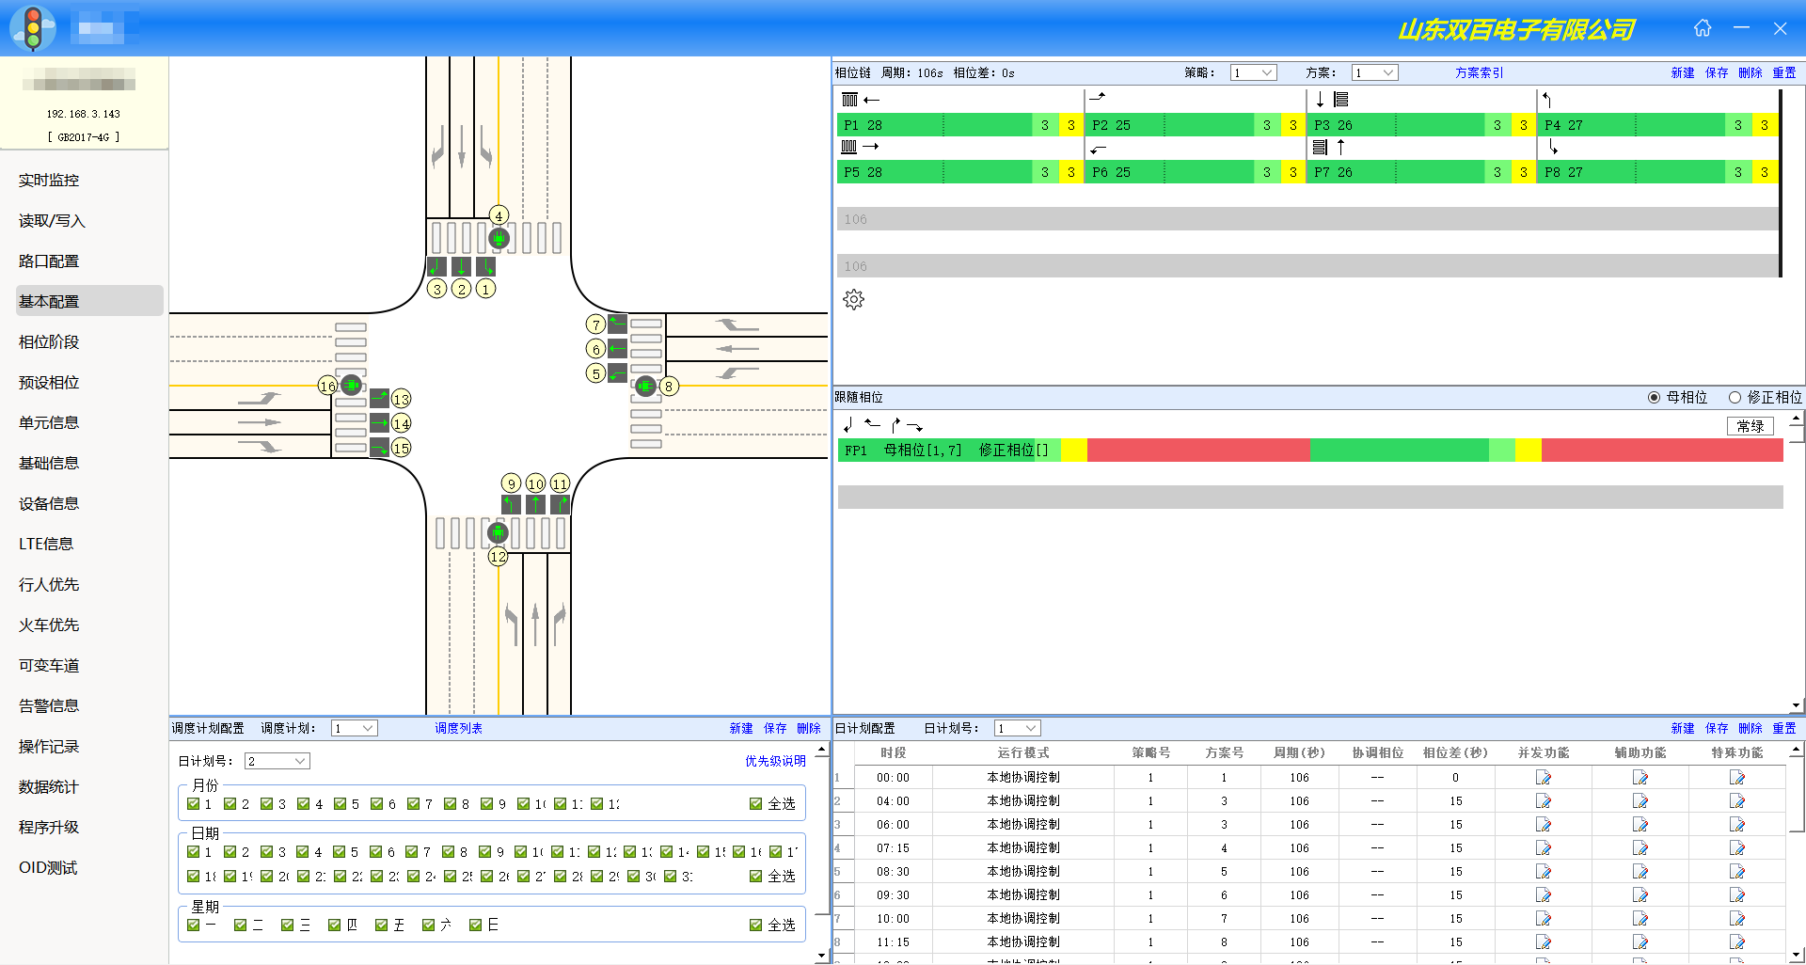The image size is (1806, 965).
Task: Click the gear settings icon below phase chain
Action: [x=853, y=300]
